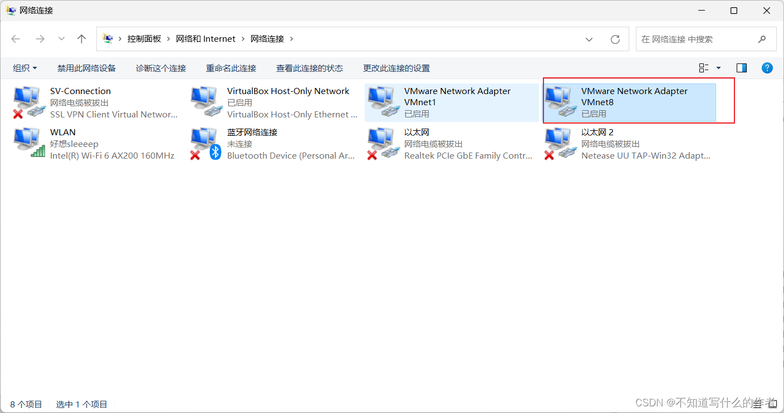This screenshot has height=413, width=784.
Task: Select the VMware Network Adapter VMnet8 icon
Action: [560, 102]
